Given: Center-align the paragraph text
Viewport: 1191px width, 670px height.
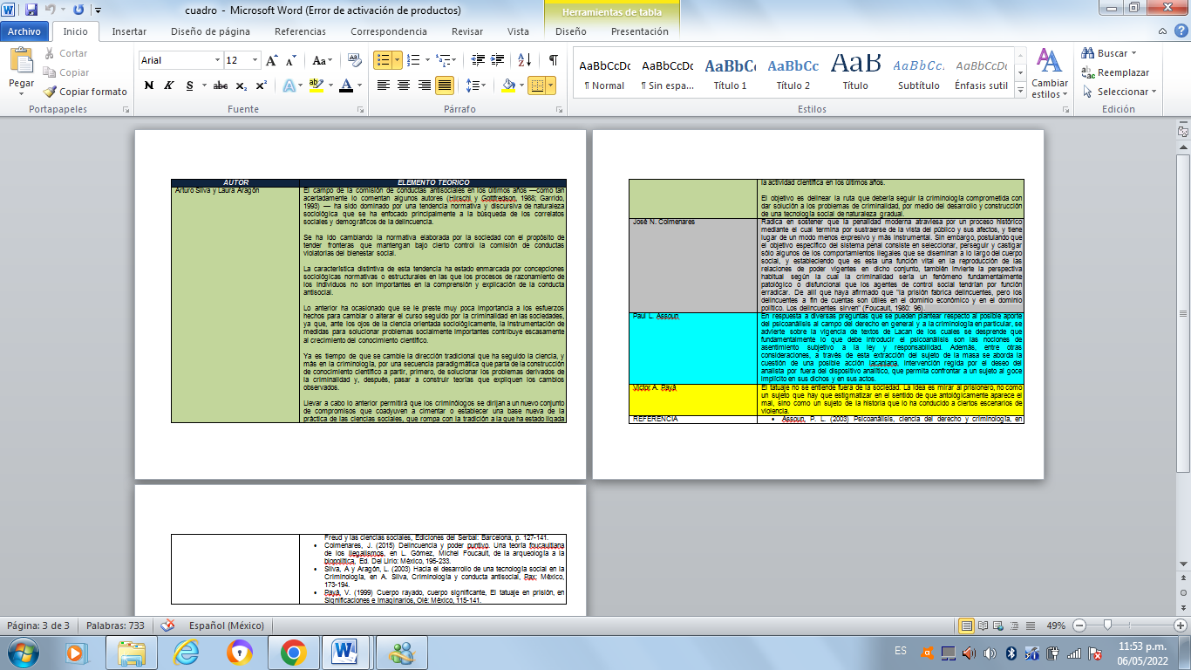Looking at the screenshot, I should click(404, 85).
